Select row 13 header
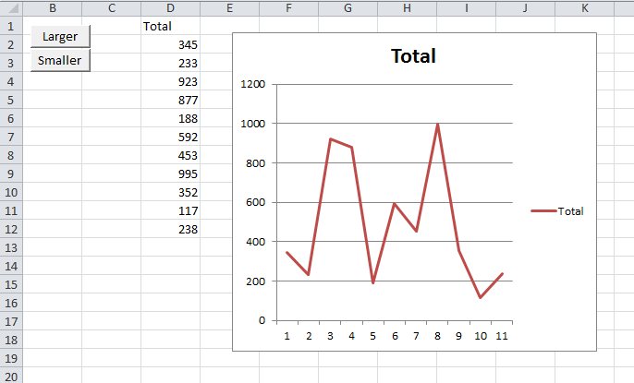 pyautogui.click(x=11, y=247)
